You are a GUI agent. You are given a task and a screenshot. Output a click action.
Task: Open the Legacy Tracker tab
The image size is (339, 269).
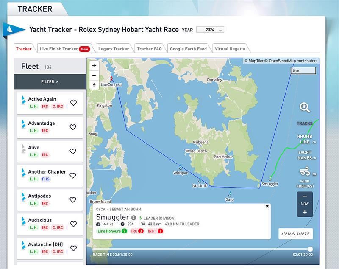pyautogui.click(x=114, y=49)
